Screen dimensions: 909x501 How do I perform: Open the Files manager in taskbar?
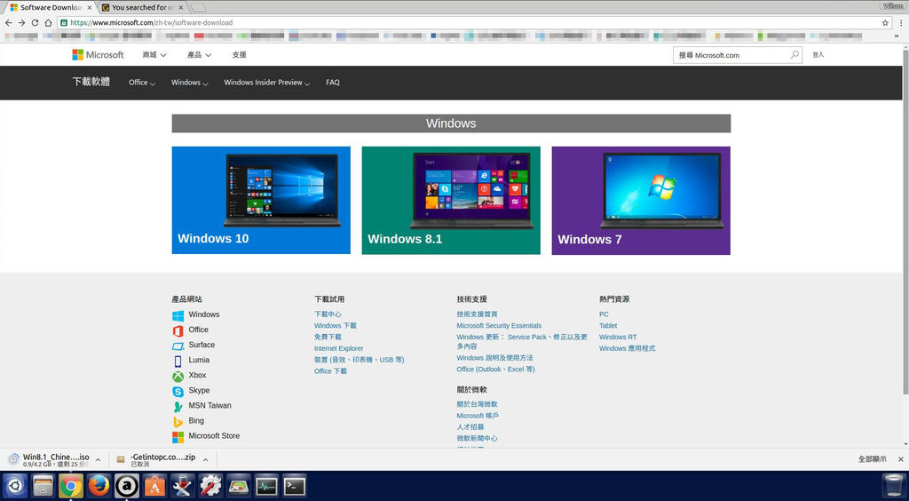pyautogui.click(x=43, y=486)
